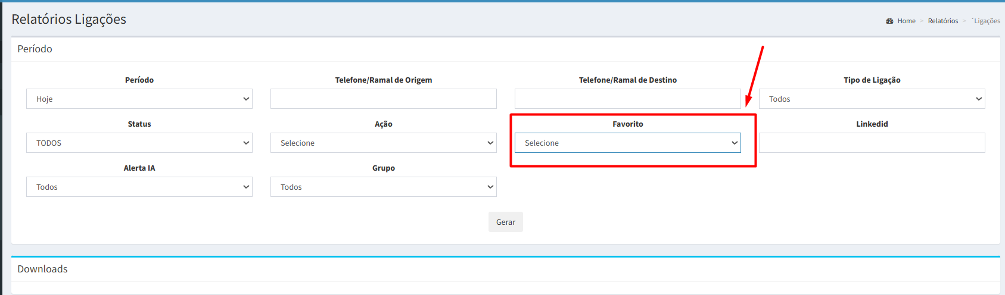Expand the Ação select list
Image resolution: width=1005 pixels, height=295 pixels.
[383, 143]
